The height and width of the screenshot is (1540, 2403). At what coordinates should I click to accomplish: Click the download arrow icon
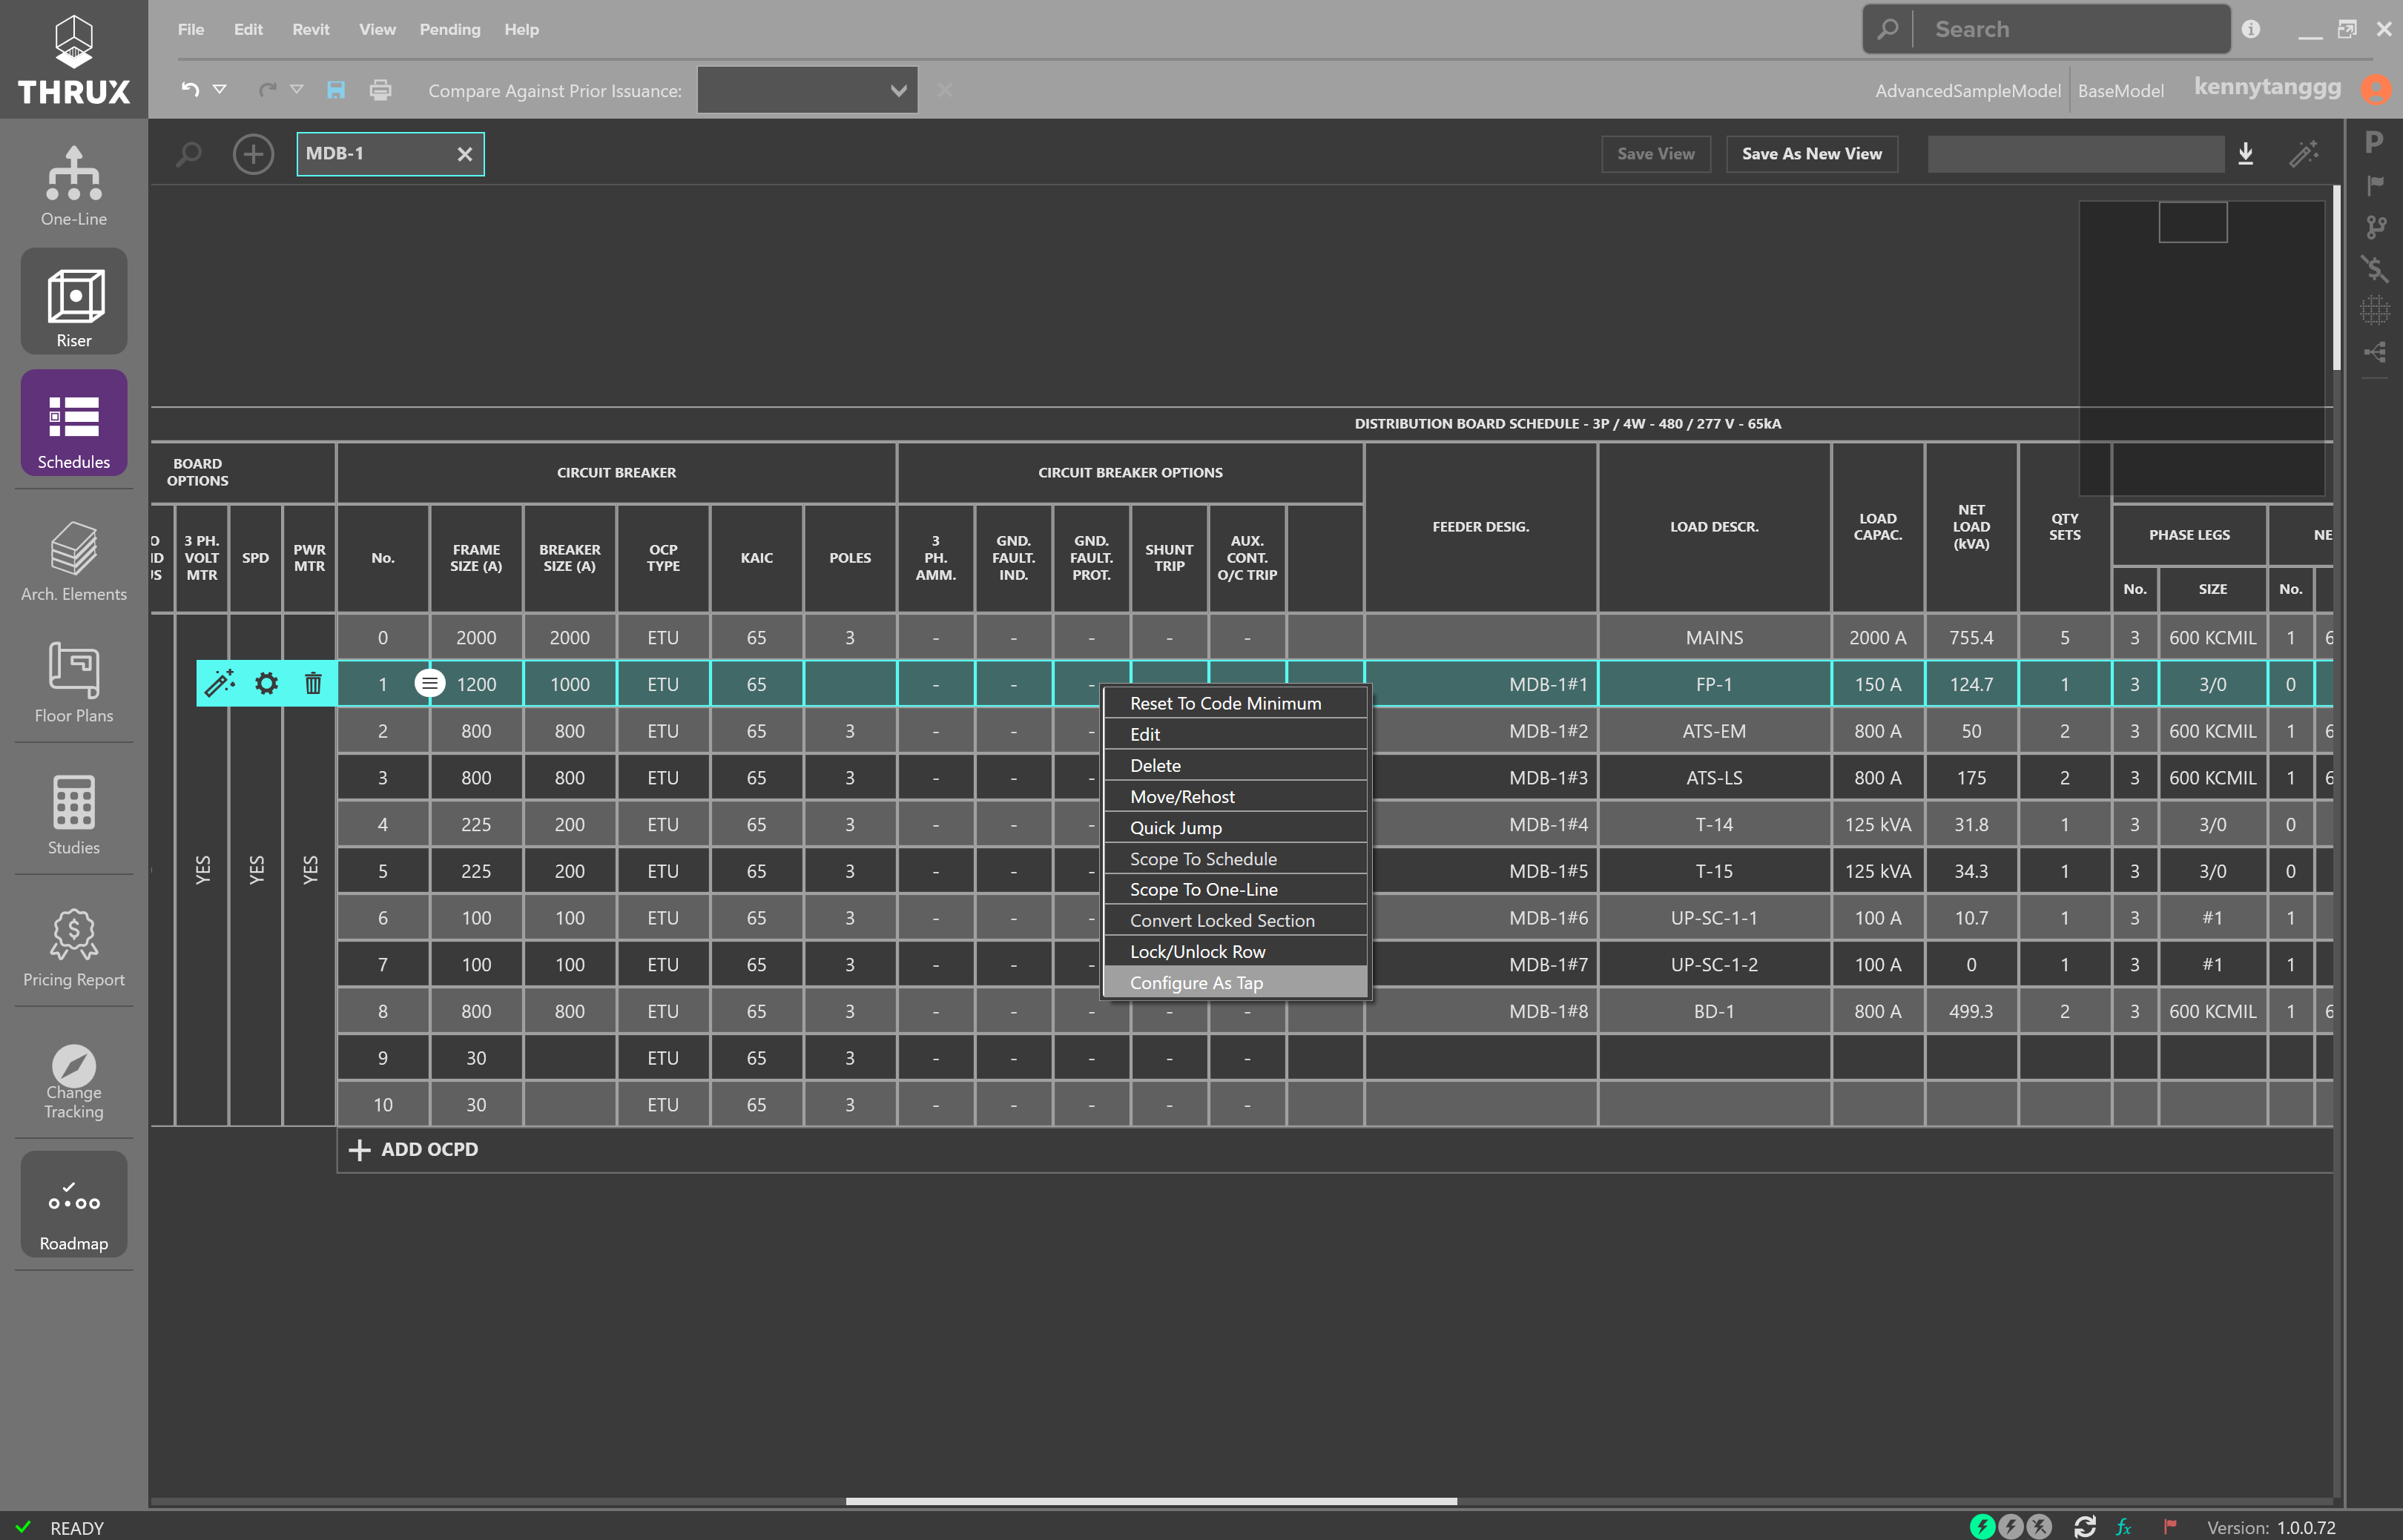click(2246, 153)
